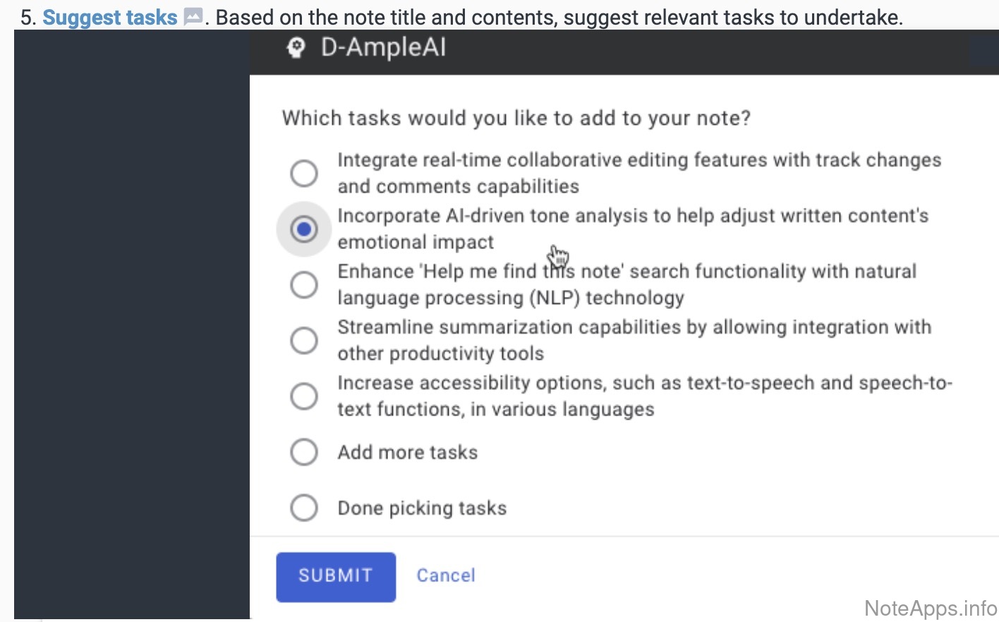The image size is (999, 622).
Task: Choose the Add more tasks radio button
Action: pos(304,452)
